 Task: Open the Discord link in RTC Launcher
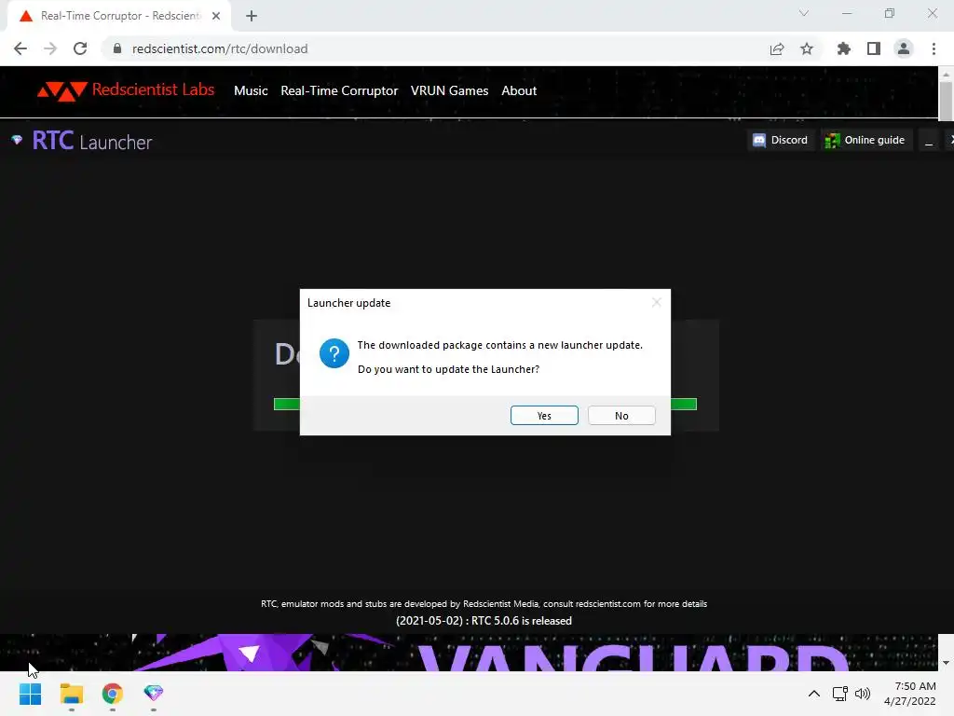[780, 140]
